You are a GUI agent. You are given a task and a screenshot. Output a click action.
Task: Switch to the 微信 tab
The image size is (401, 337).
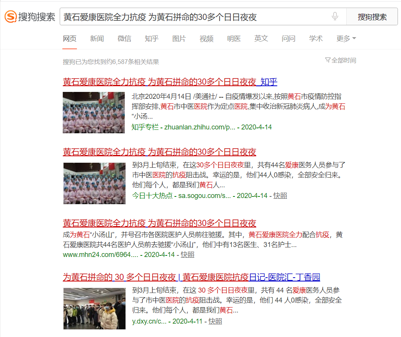coord(124,38)
